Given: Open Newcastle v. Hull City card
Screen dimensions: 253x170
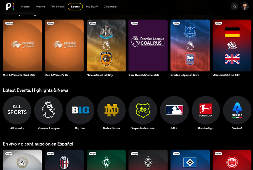Looking at the screenshot, I should pos(106,46).
